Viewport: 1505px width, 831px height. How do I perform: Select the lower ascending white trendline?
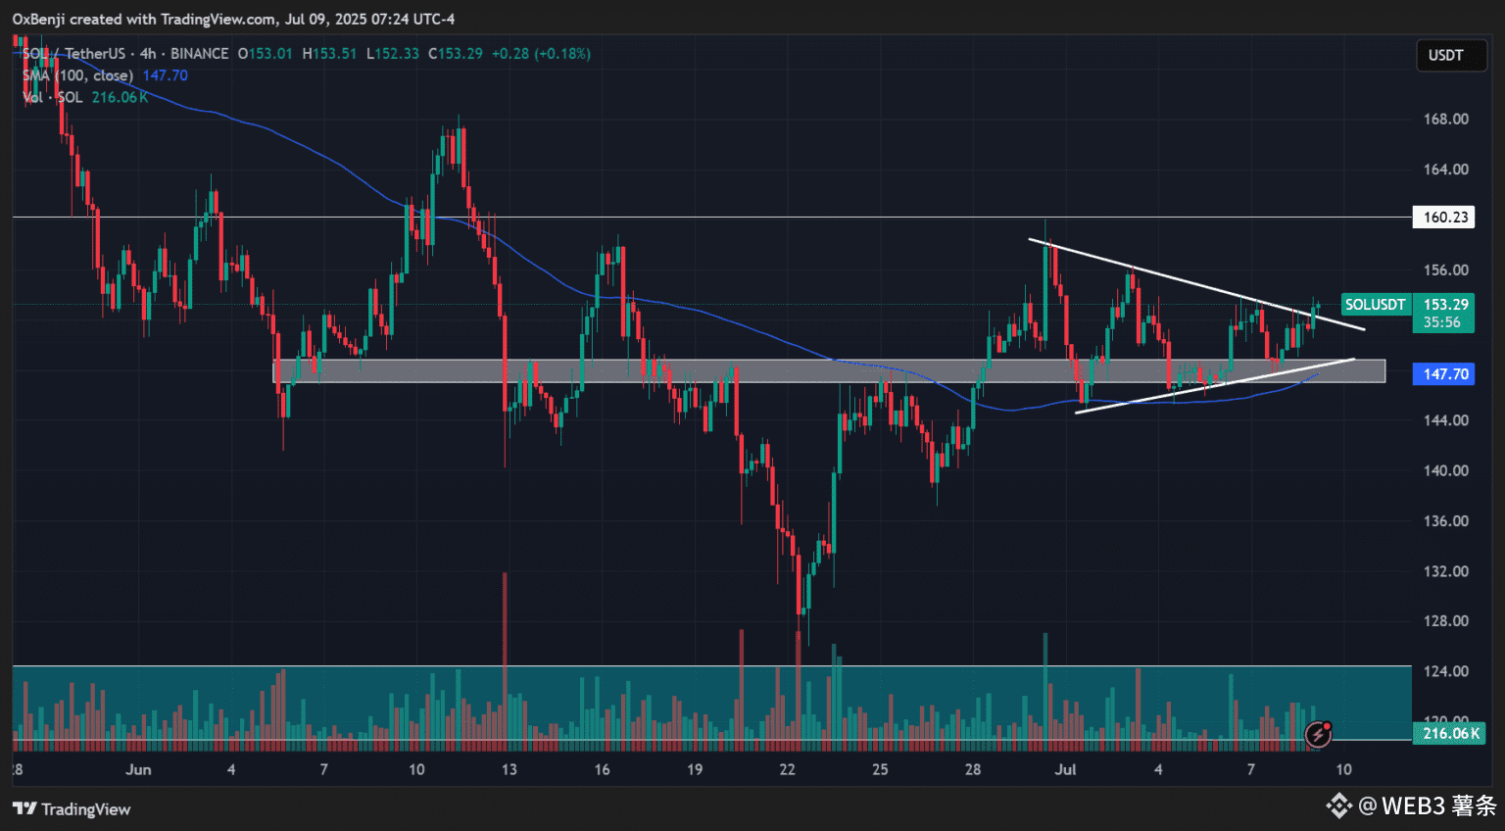pos(1215,386)
